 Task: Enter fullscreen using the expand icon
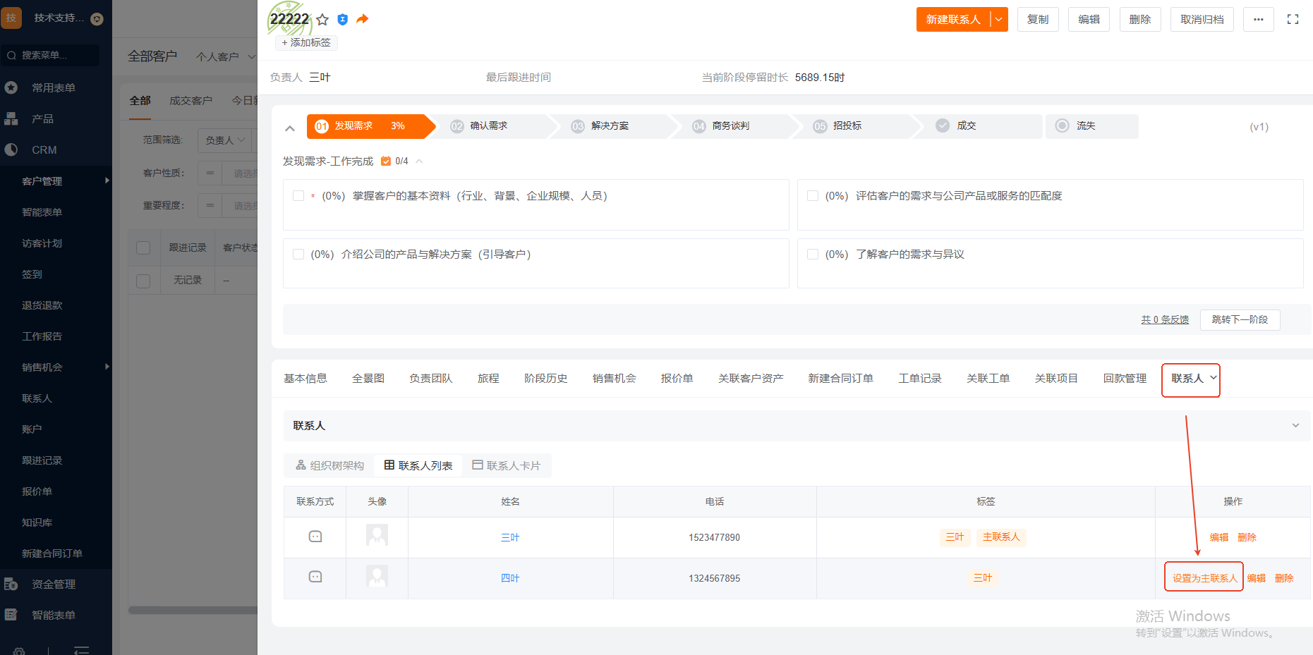click(x=1293, y=20)
